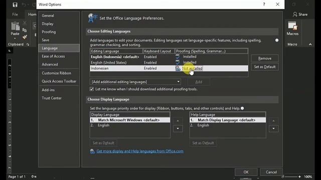The width and height of the screenshot is (321, 180).
Task: Move display language up with arrow
Action: click(178, 121)
